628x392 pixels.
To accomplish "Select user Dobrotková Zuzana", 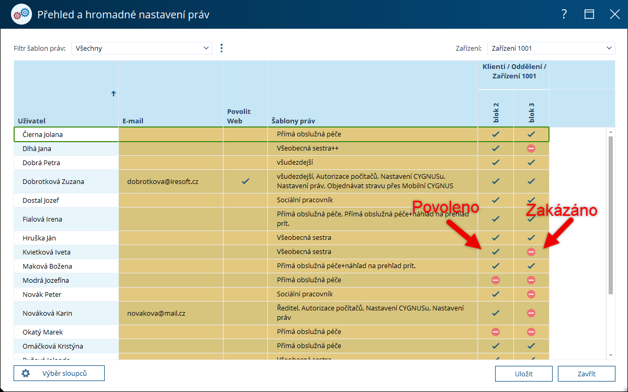I will coord(53,181).
